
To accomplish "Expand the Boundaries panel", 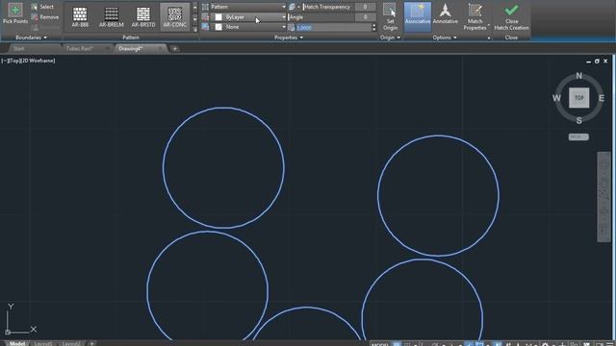I will [31, 37].
